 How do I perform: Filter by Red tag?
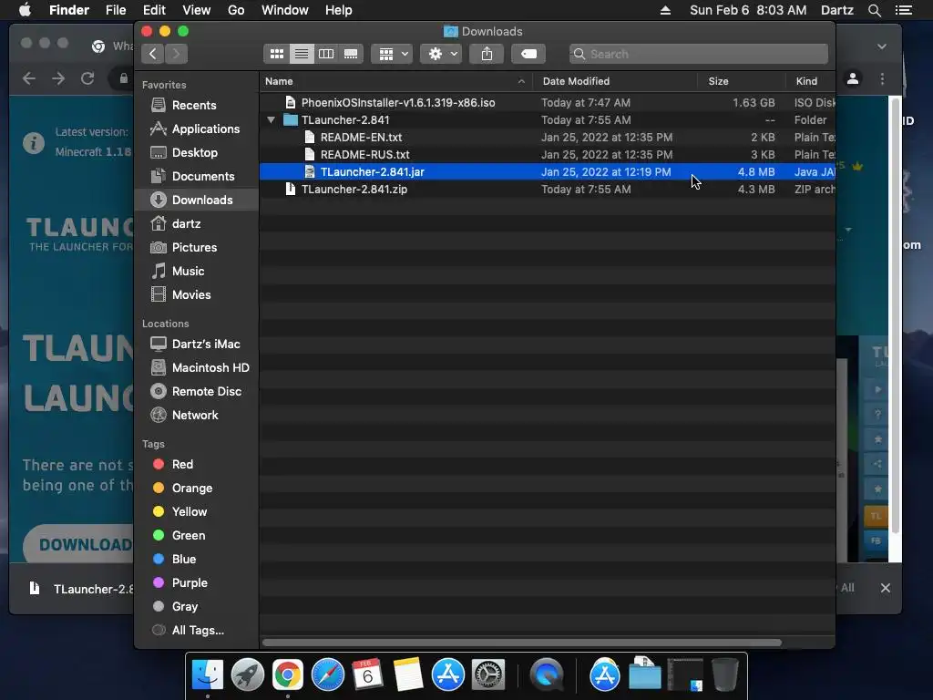[197, 464]
